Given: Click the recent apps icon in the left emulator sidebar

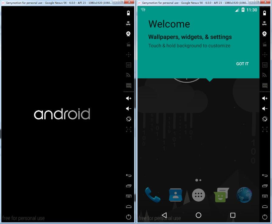Looking at the screenshot, I should [x=129, y=186].
